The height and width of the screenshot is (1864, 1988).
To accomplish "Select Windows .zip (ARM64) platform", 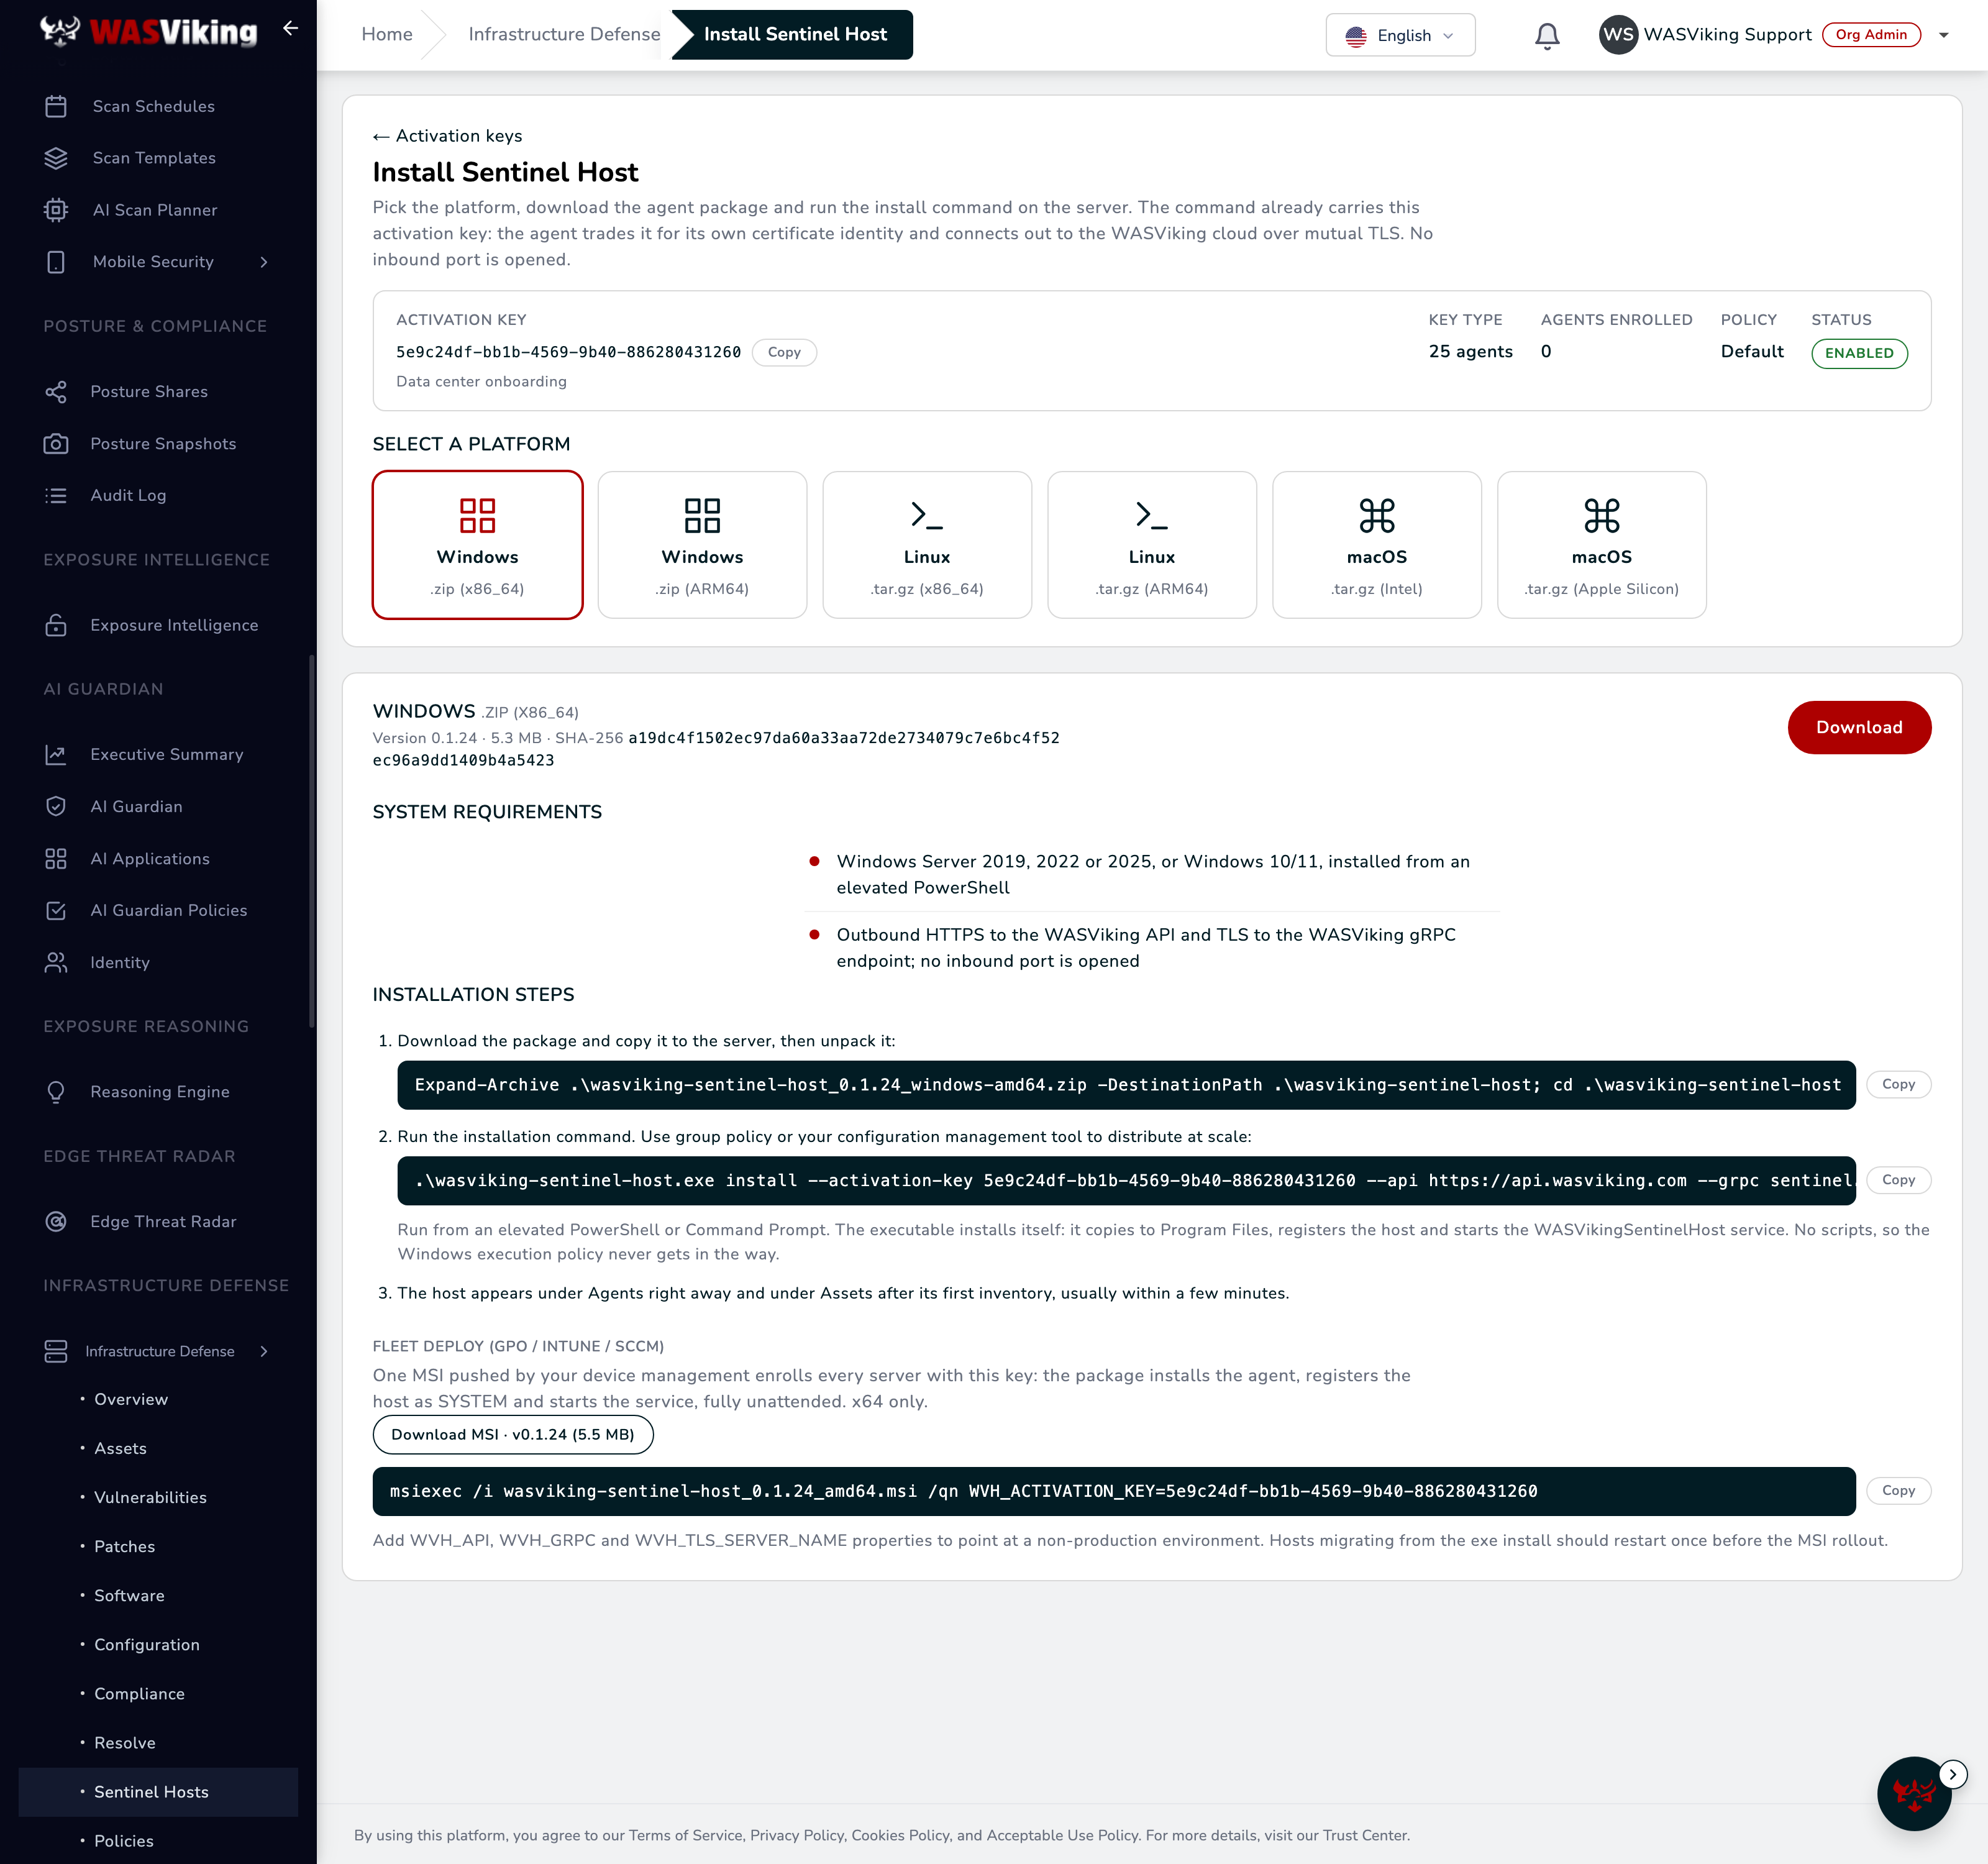I will pyautogui.click(x=702, y=545).
